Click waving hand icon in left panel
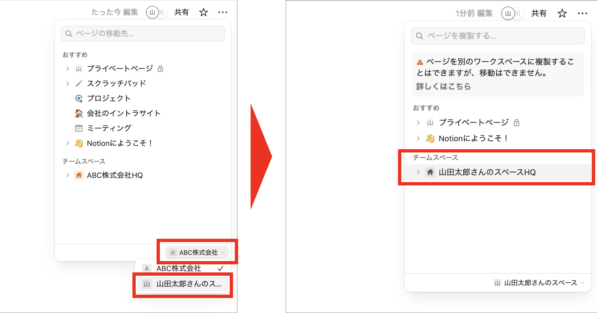The height and width of the screenshot is (313, 597). 79,143
